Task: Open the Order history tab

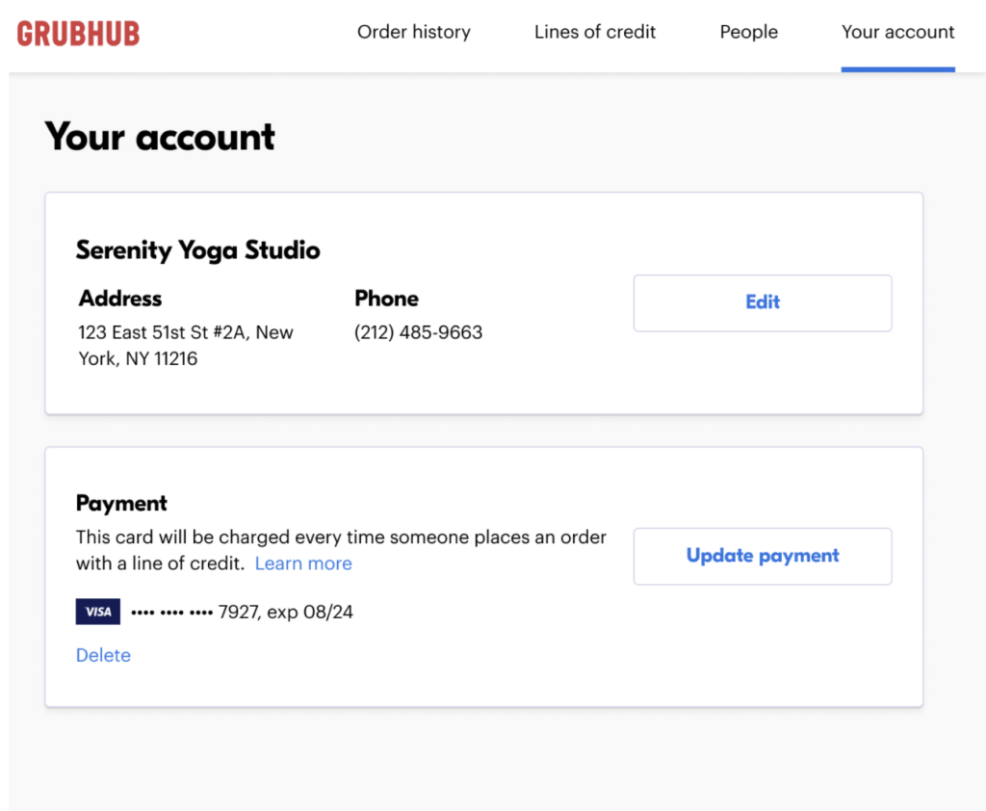Action: click(413, 32)
